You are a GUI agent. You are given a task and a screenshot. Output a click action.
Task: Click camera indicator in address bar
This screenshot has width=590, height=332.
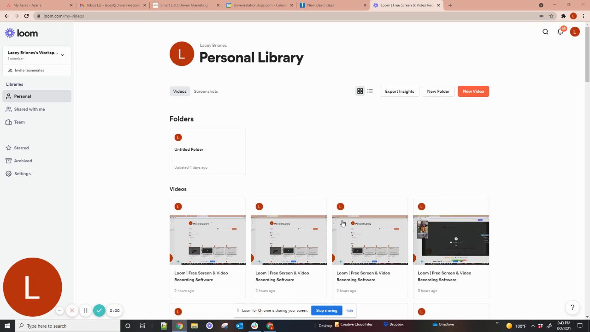541,16
